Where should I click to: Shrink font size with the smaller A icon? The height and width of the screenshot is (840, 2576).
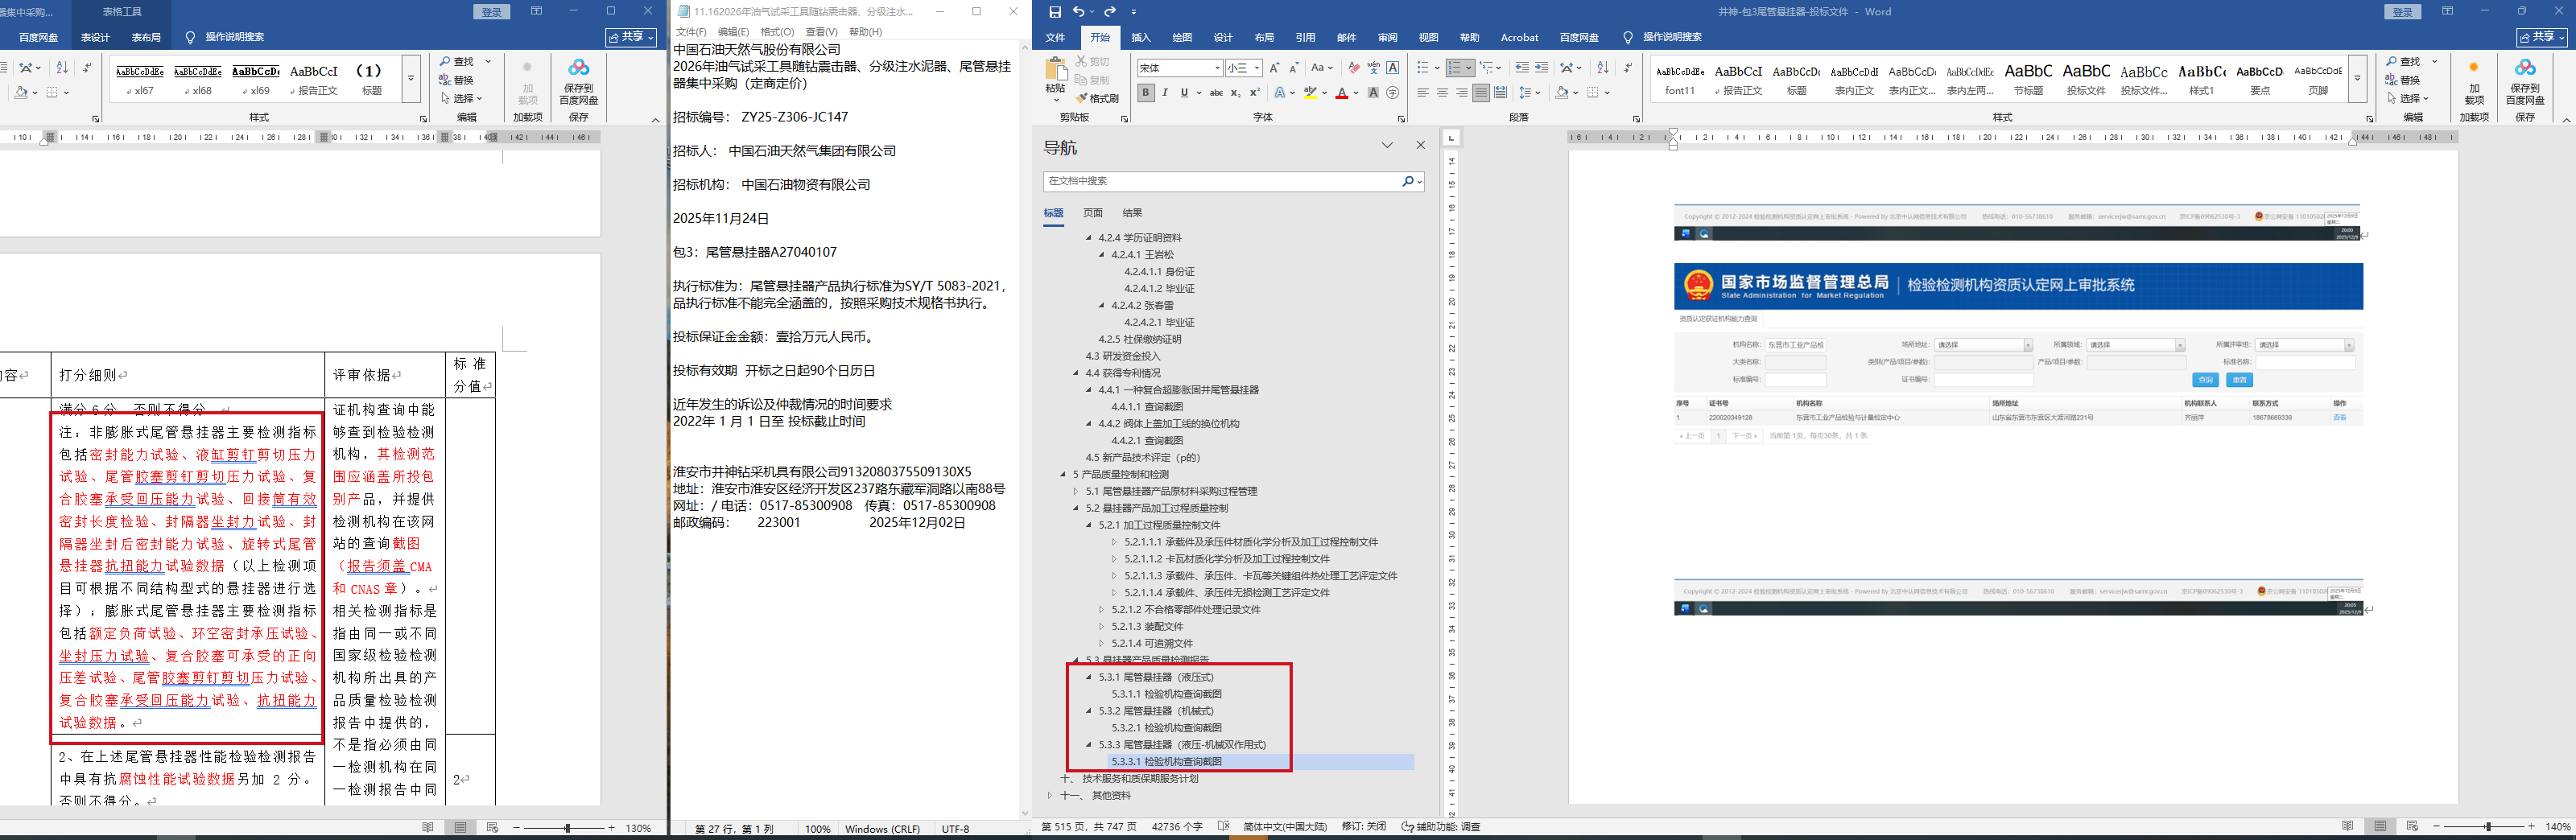(1294, 68)
